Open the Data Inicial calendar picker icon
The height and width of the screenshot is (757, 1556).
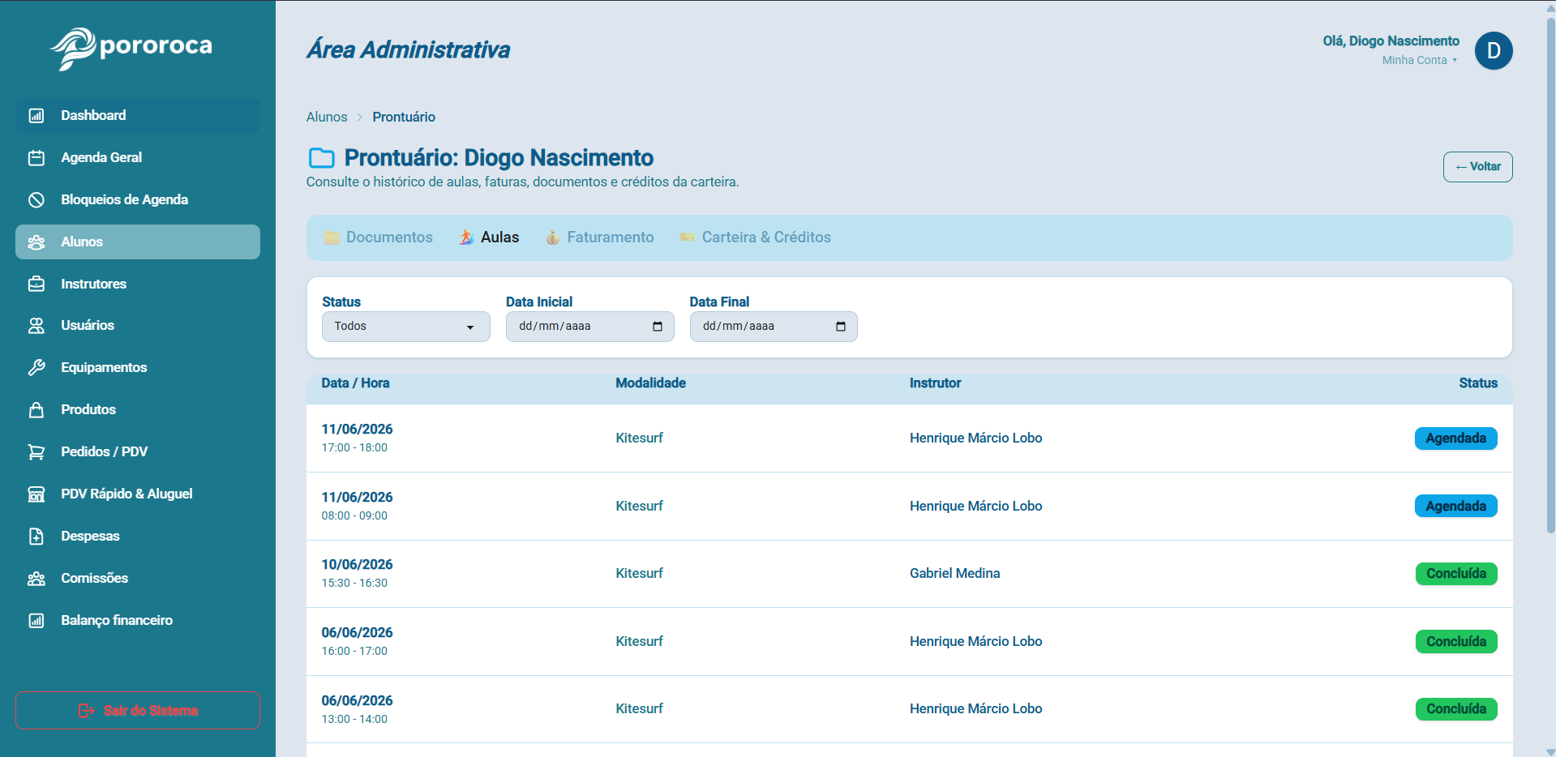[x=658, y=327]
